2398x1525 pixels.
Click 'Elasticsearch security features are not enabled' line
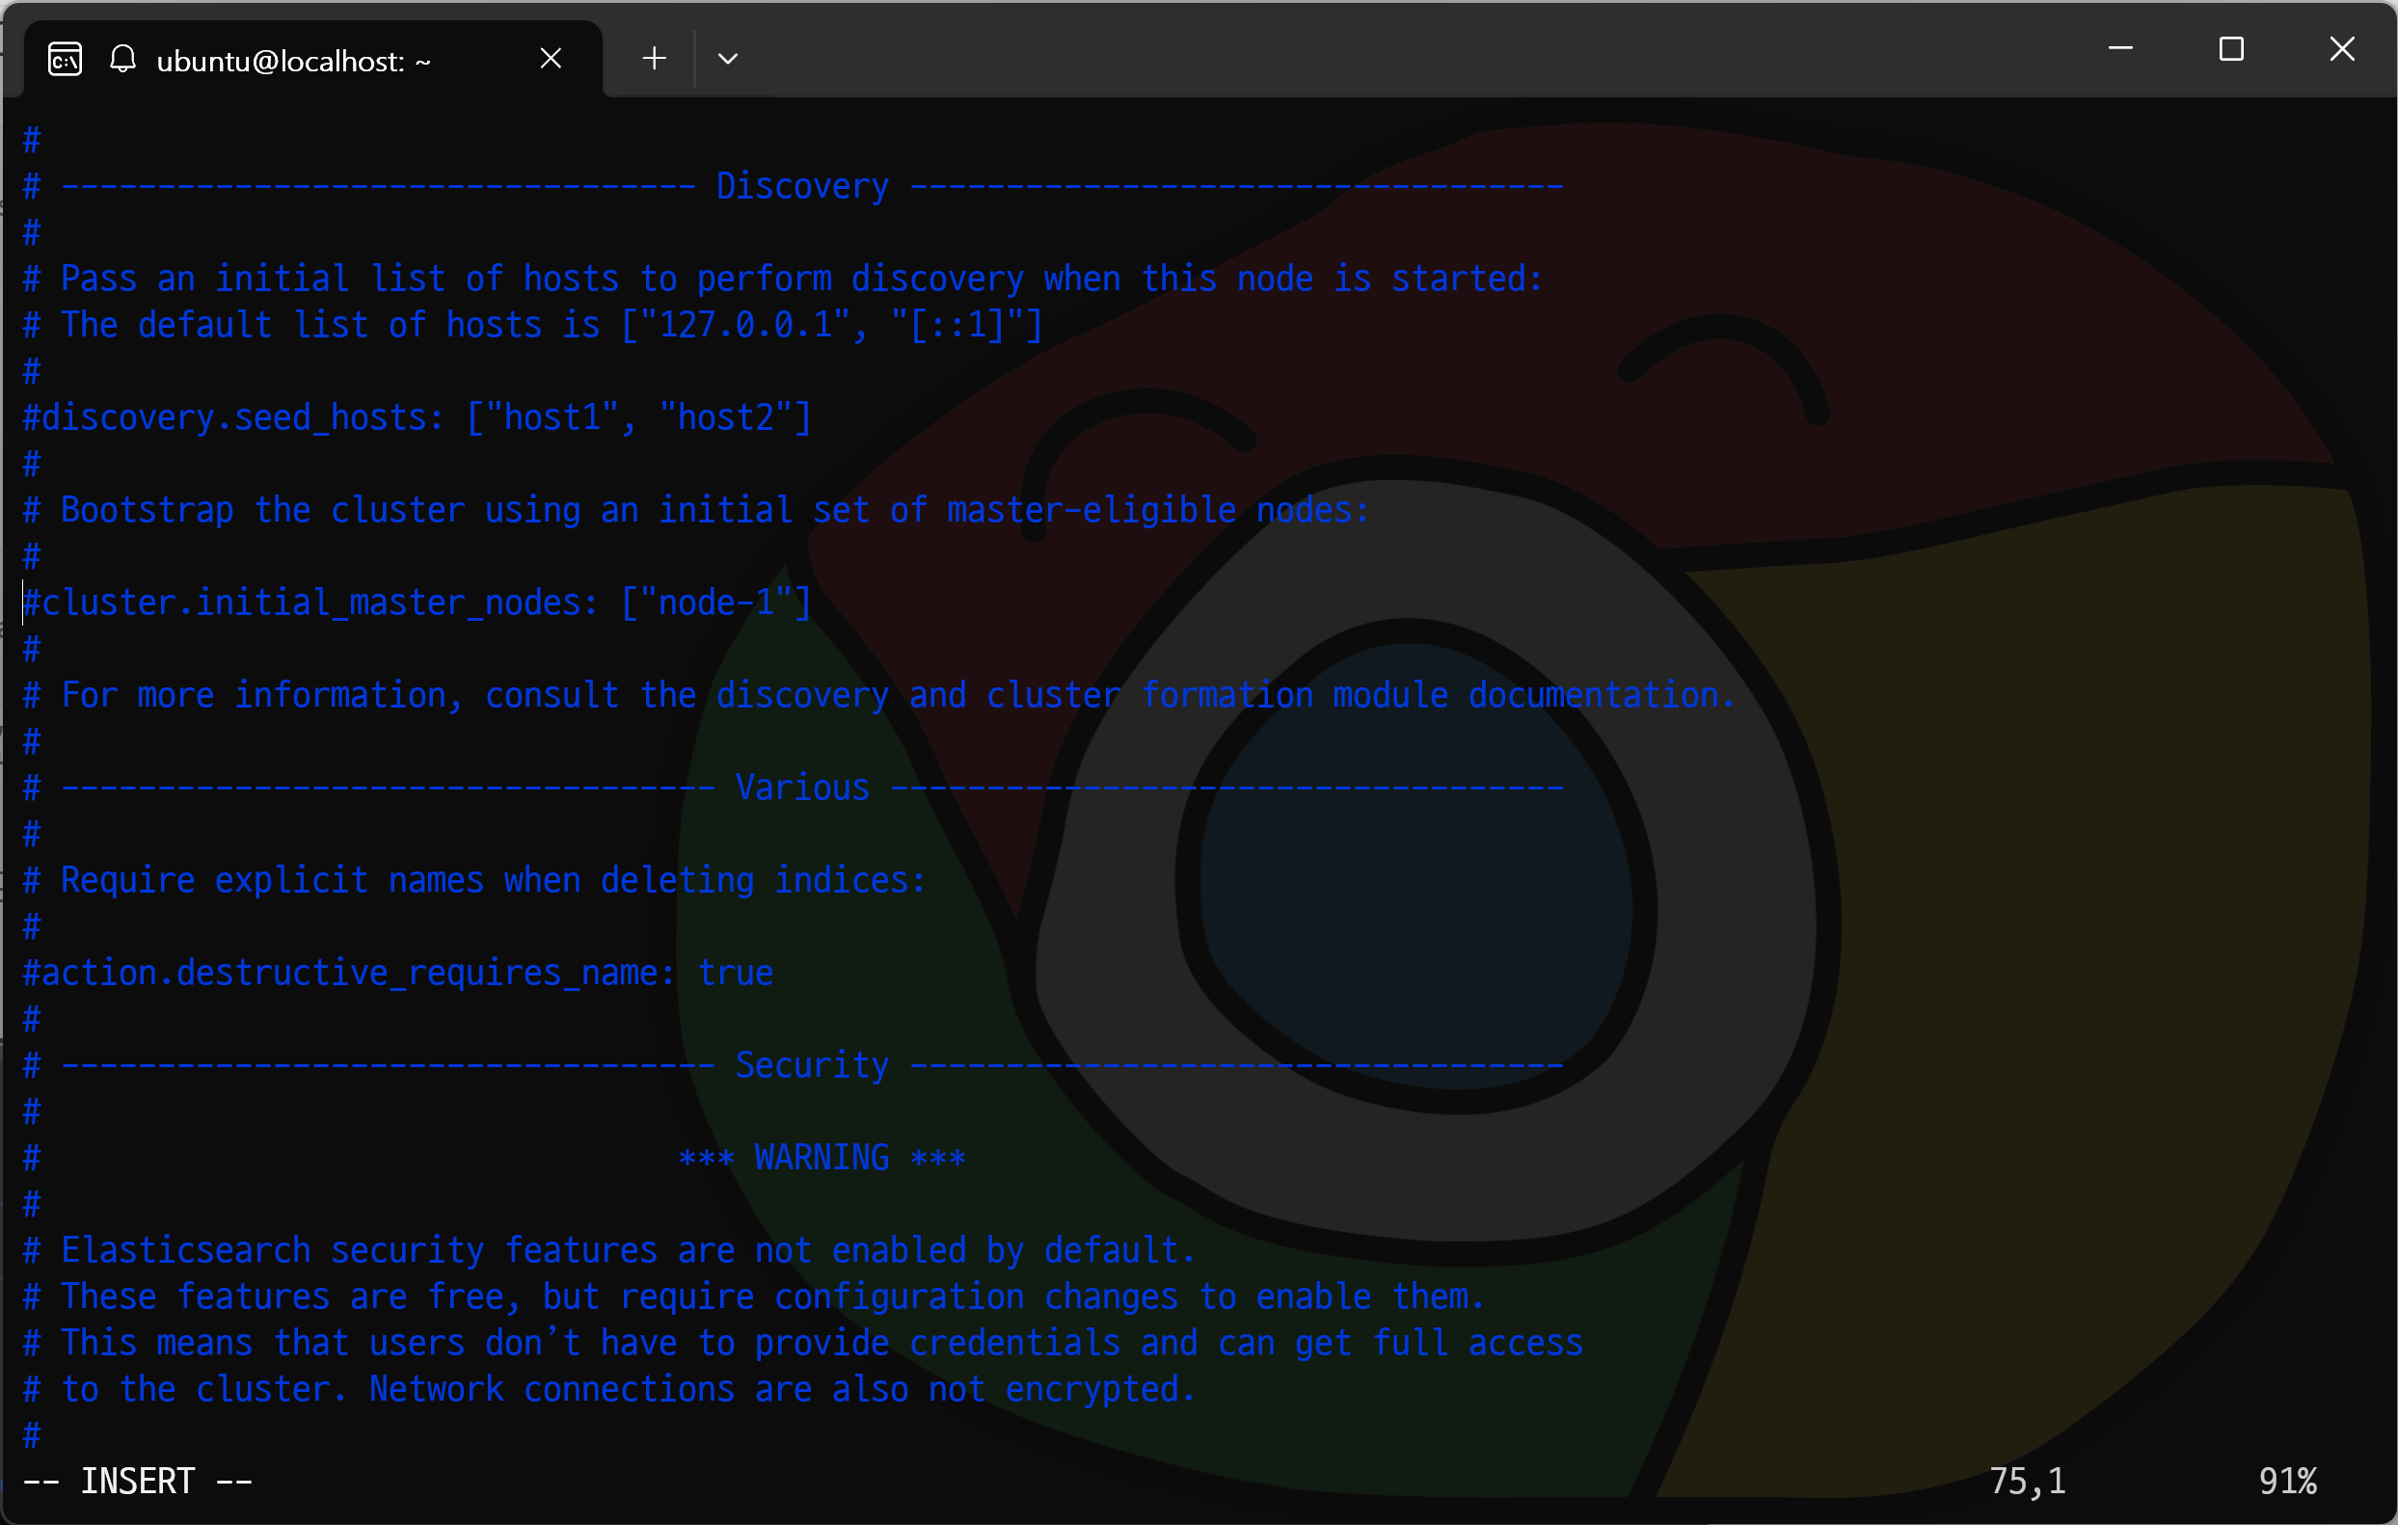[x=609, y=1251]
